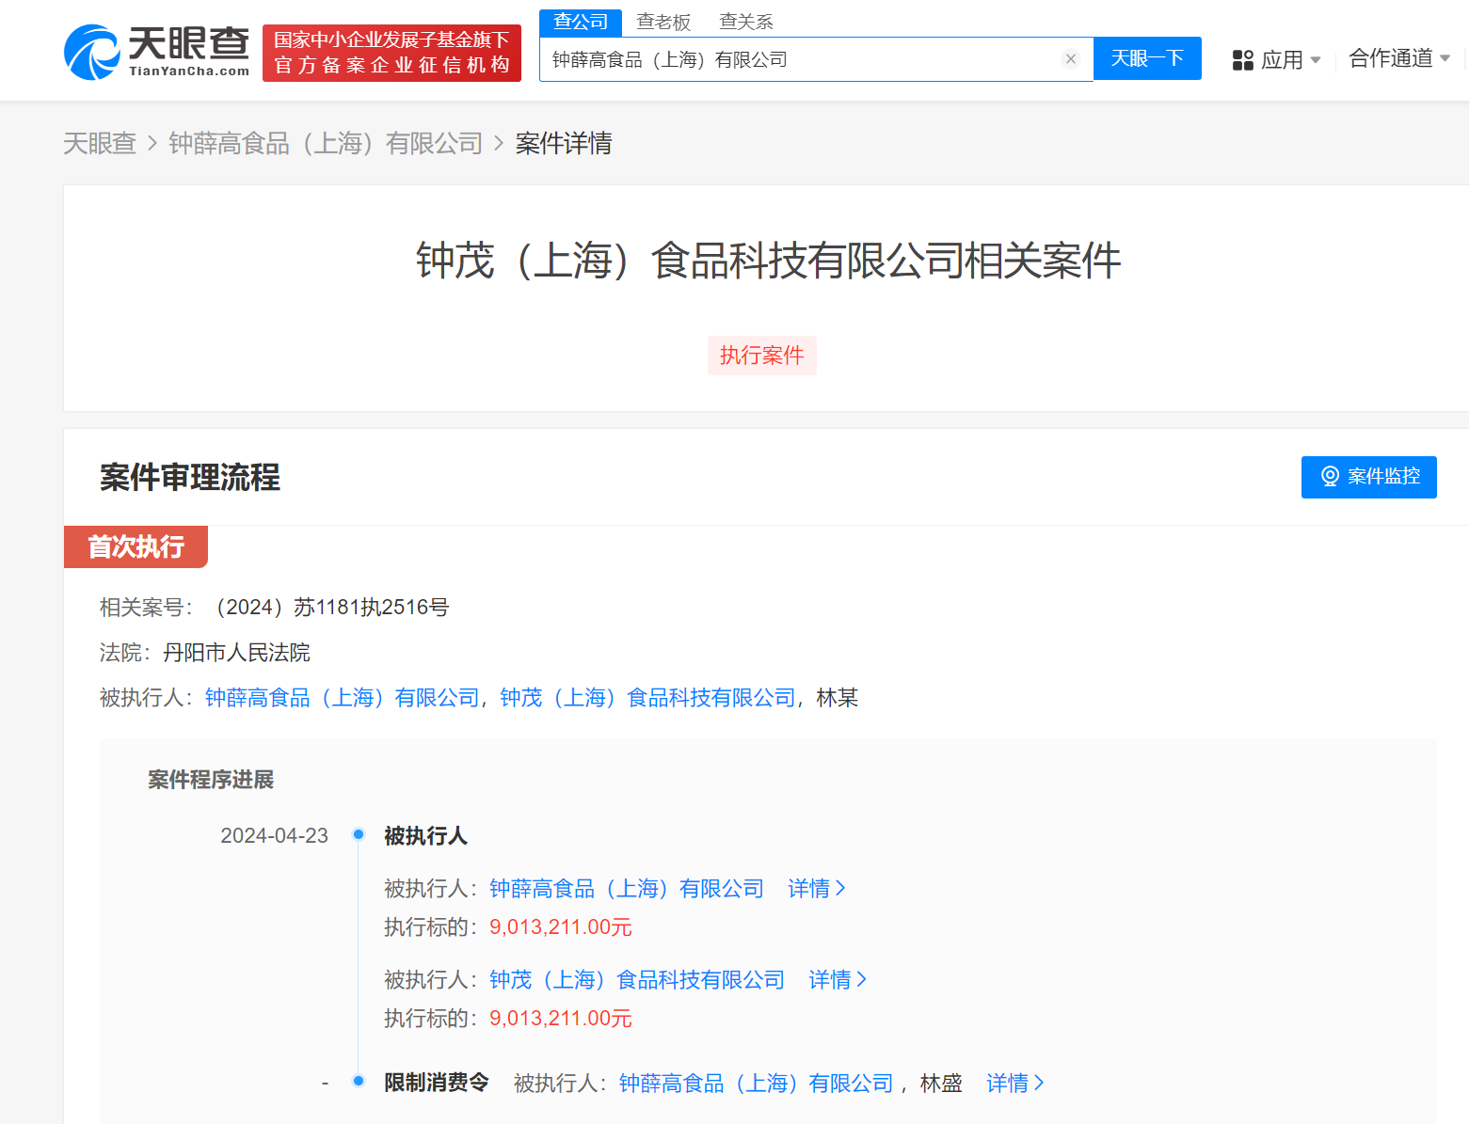Screen dimensions: 1469x1124
Task: Open 钟薛高食品 breadcrumb link
Action: point(325,143)
